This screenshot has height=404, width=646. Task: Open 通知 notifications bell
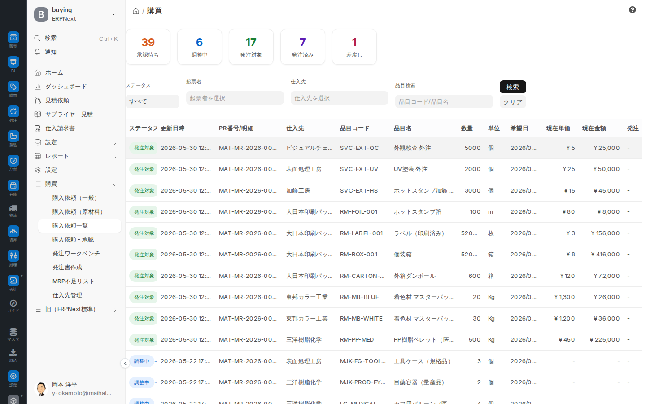38,52
